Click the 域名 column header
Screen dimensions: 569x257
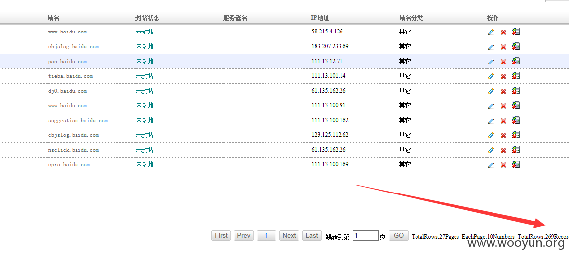(53, 18)
